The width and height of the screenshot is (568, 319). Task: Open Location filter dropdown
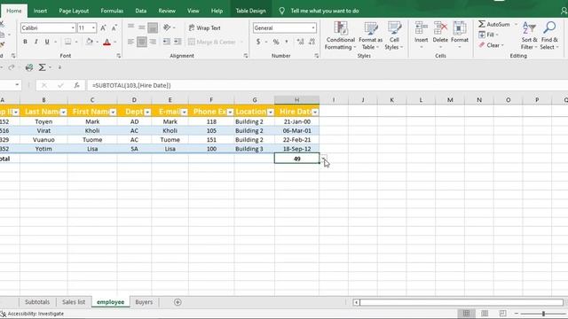(270, 113)
